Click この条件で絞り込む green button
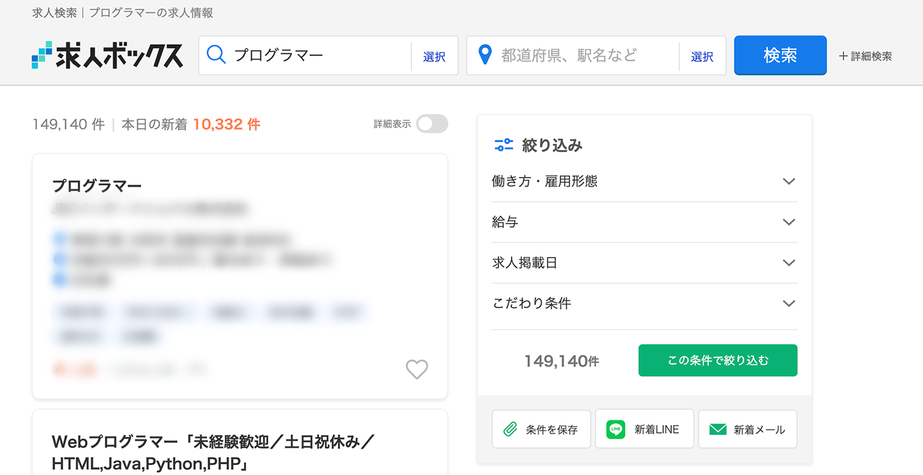Image resolution: width=923 pixels, height=475 pixels. 718,360
